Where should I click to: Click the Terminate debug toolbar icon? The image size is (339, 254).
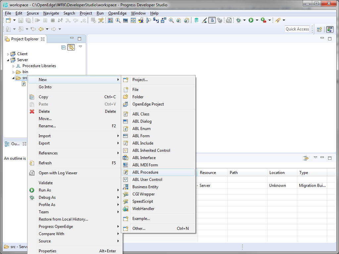coord(53,20)
